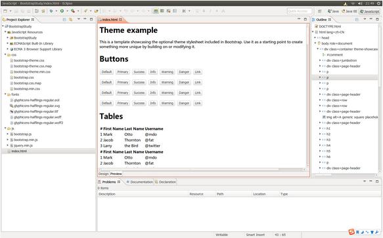Collapse the BootstrapStudy project root node
Image resolution: width=383 pixels, height=238 pixels.
(x=3, y=26)
